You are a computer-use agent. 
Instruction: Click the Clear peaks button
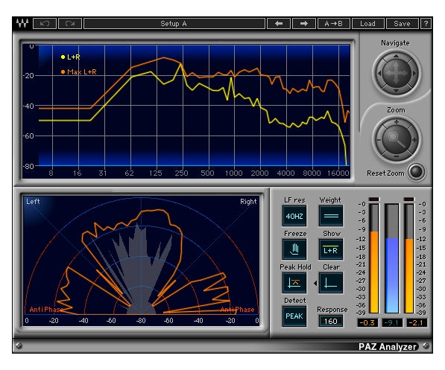coord(331,283)
